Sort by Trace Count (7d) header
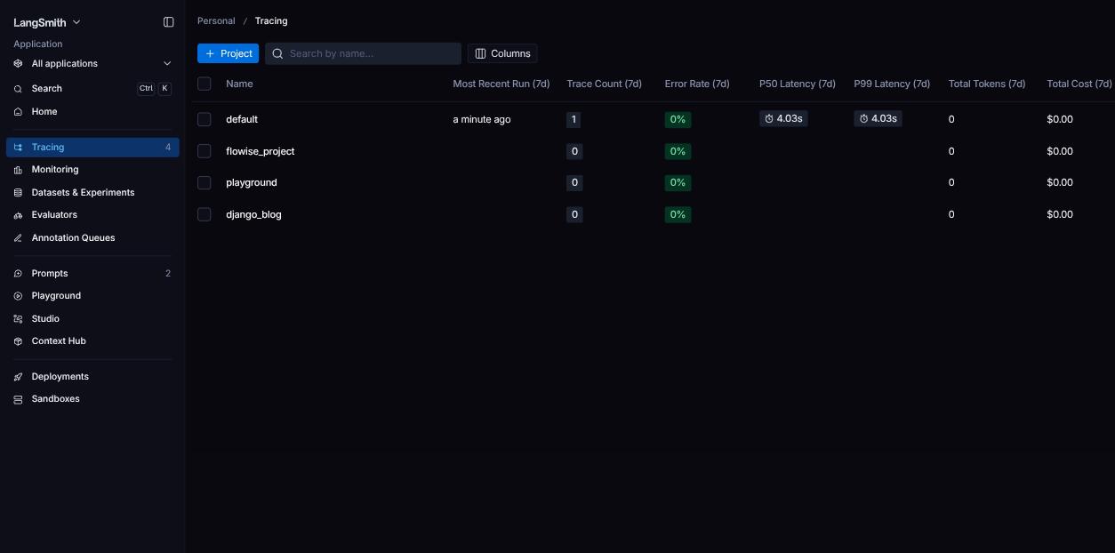 pyautogui.click(x=604, y=84)
